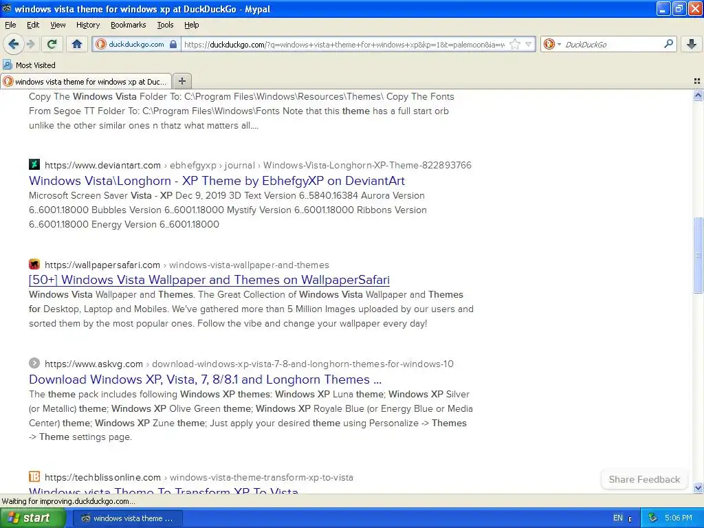Click the DuckDuckGo search box
Screen dimensions: 704x528
[613, 45]
